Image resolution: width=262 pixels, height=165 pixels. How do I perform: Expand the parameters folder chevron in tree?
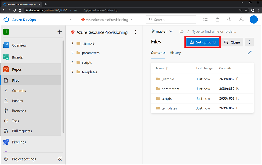pos(72,53)
